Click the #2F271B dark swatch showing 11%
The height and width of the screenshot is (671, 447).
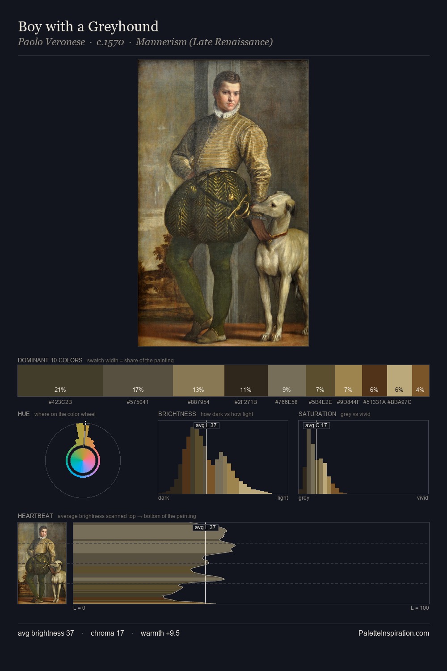[x=246, y=381]
